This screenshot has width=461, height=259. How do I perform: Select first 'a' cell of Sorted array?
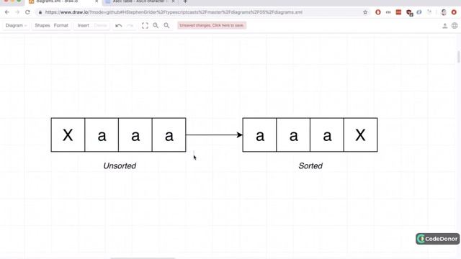[259, 135]
